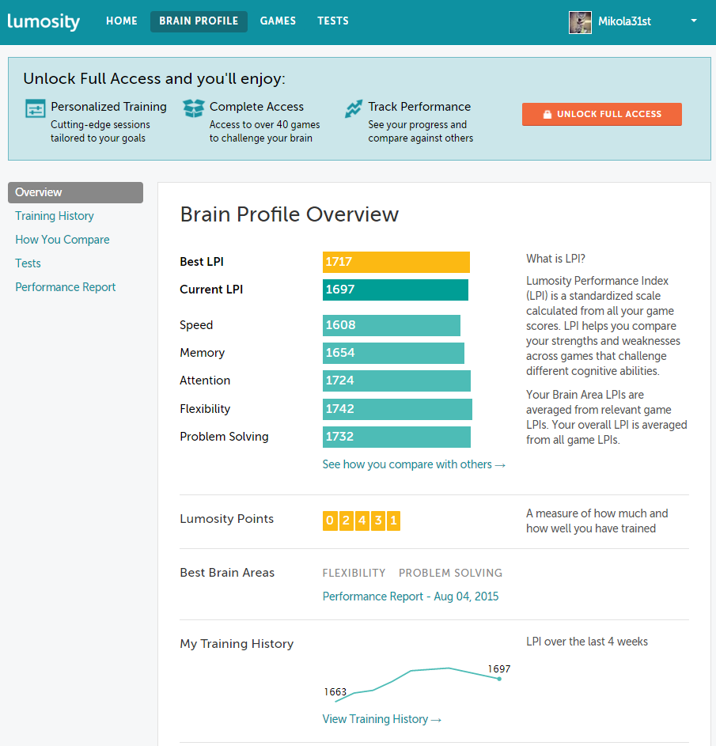The height and width of the screenshot is (746, 716).
Task: Expand the account dropdown arrow
Action: (694, 21)
